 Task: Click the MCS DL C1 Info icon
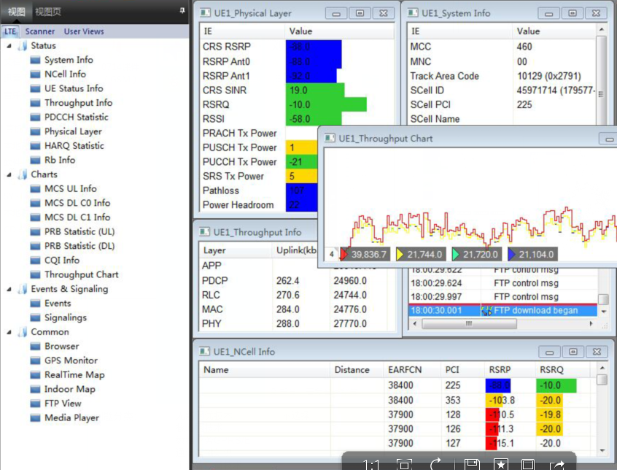pos(36,217)
